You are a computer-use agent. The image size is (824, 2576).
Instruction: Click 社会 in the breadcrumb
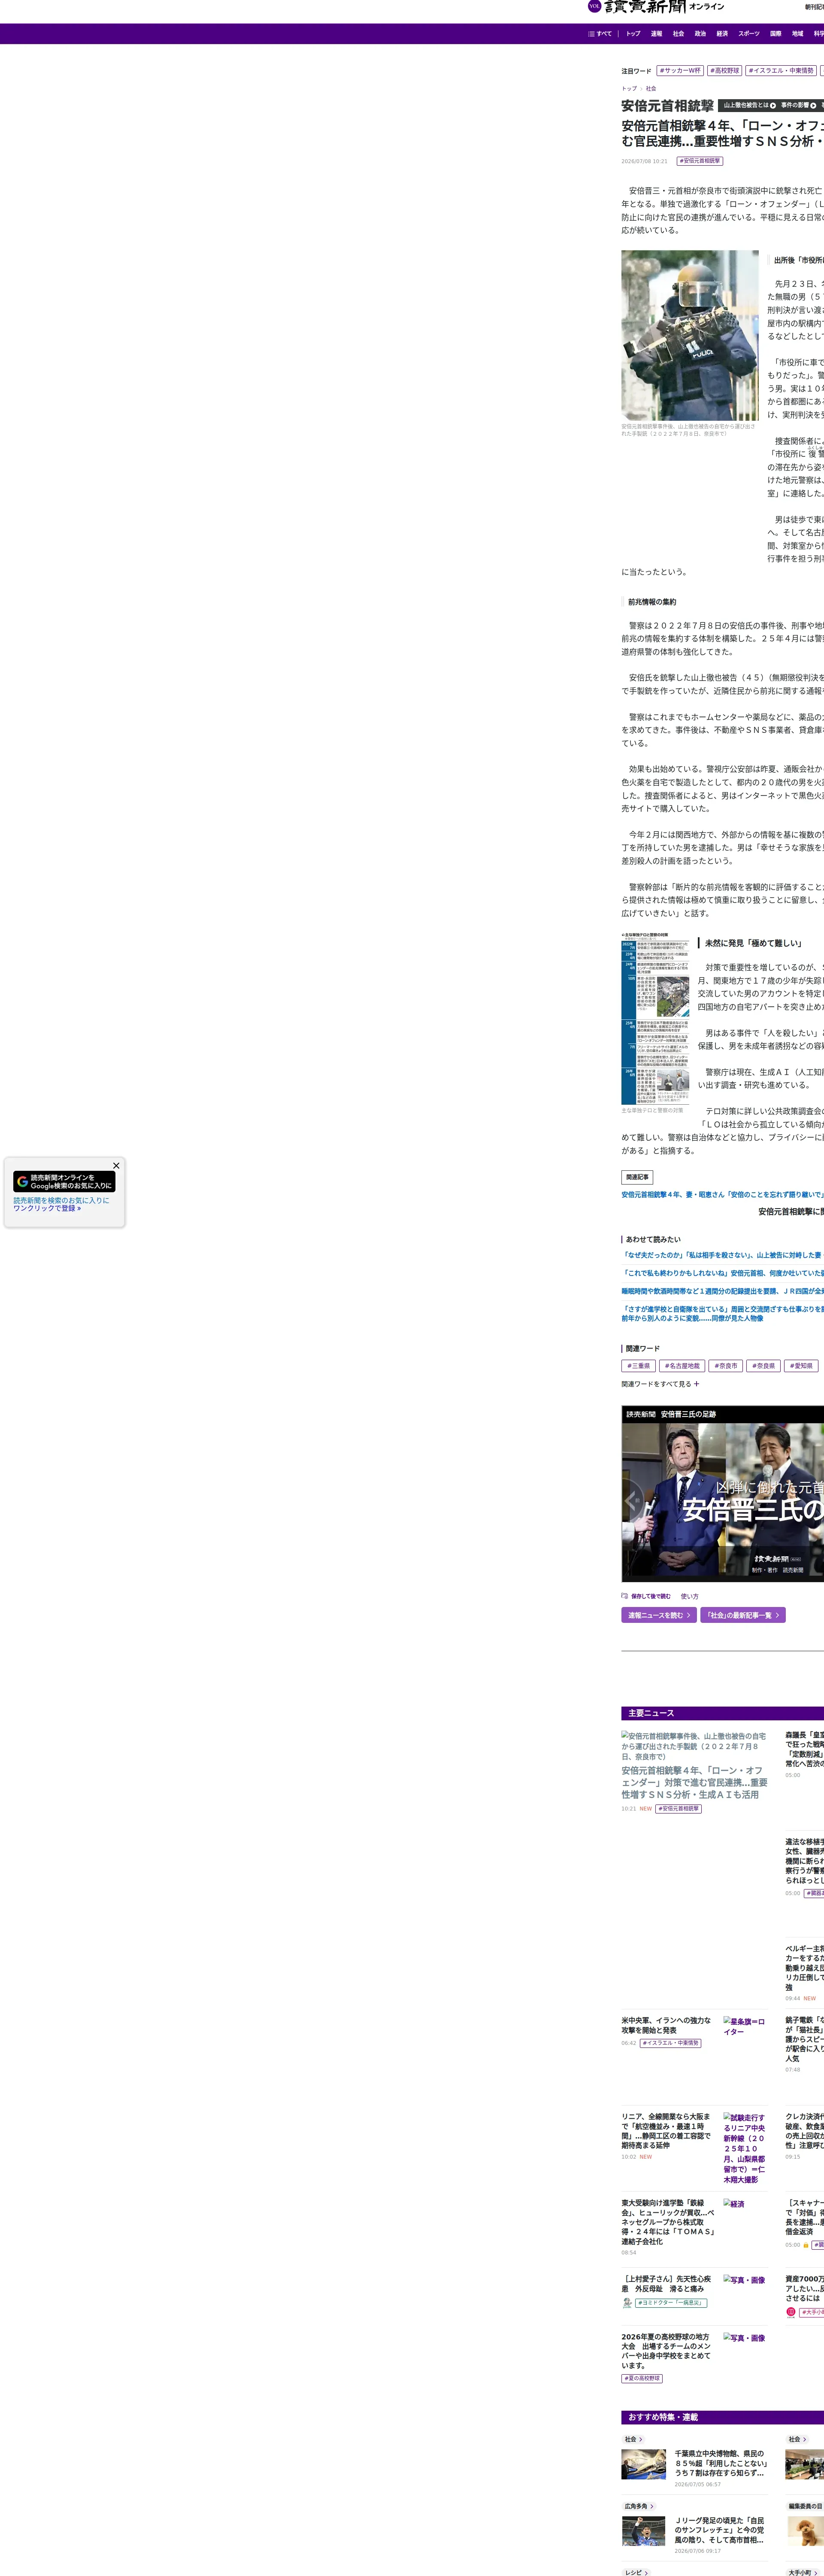pos(651,89)
